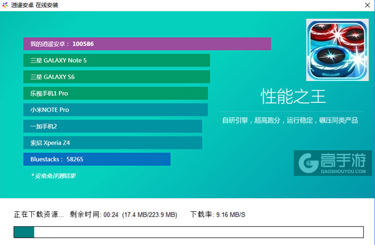Viewport: 375px width, 245px height.
Task: Click the remaining time 00:24 value
Action: 111,214
